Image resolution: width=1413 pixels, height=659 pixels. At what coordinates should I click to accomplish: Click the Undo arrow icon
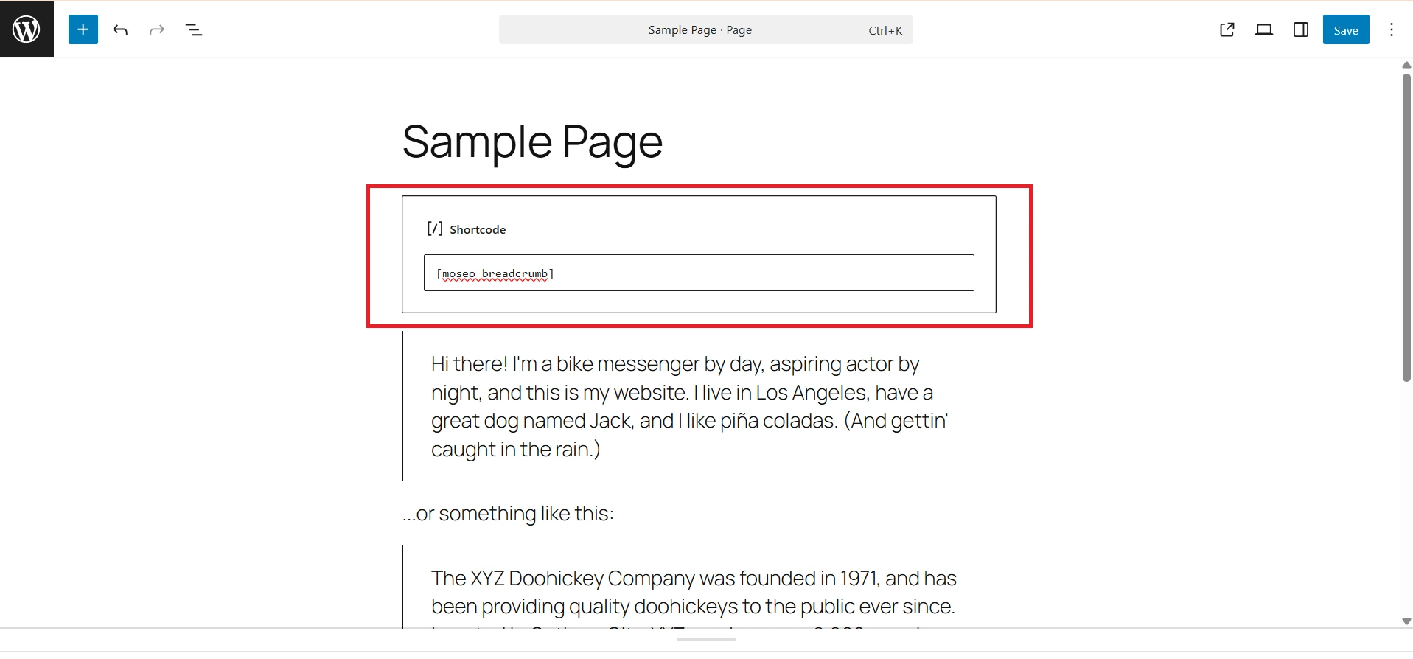point(120,29)
